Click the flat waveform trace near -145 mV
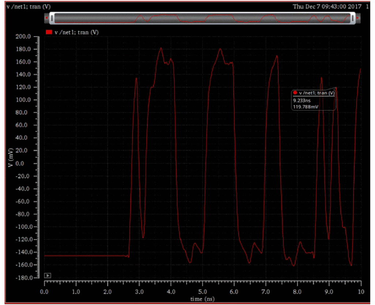375x305 pixels. (x=84, y=256)
